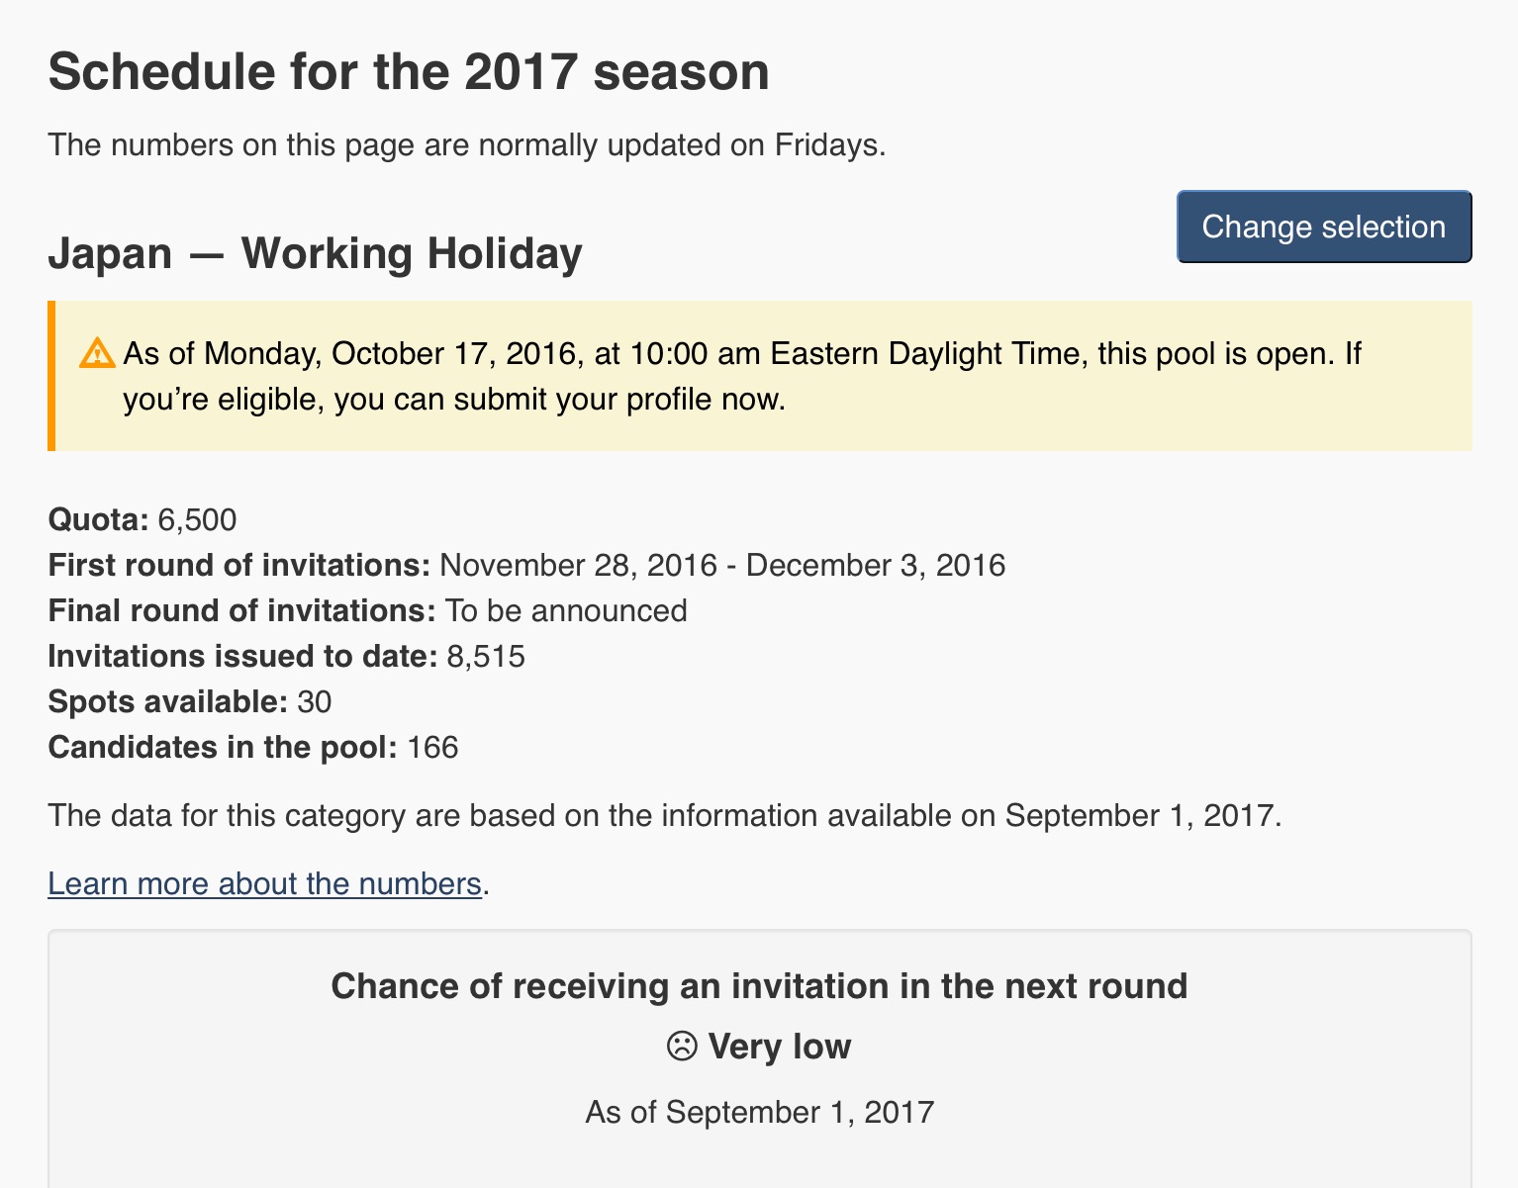1518x1188 pixels.
Task: Click the Change selection button
Action: click(x=1324, y=227)
